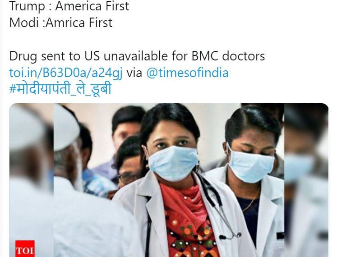Click the white cap of the man
Image resolution: width=337 pixels, height=257 pixels.
pos(65,128)
